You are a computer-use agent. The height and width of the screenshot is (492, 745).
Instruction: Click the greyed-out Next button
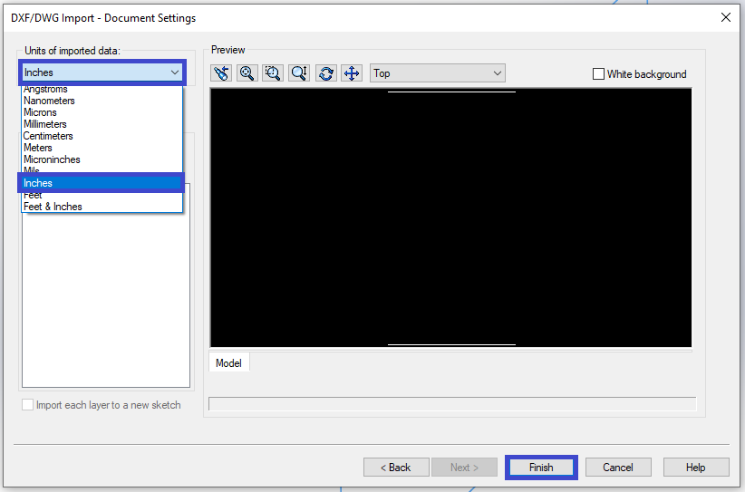point(464,468)
